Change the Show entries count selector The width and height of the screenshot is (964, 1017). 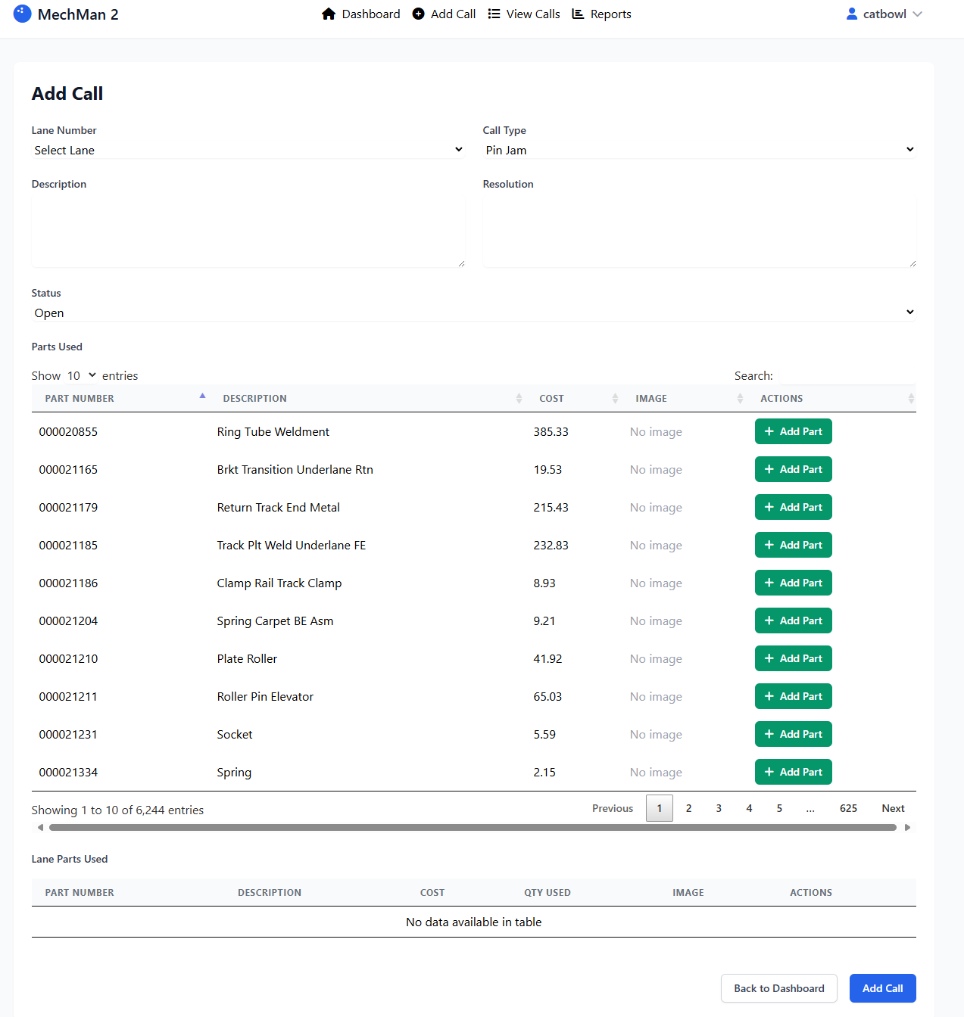pyautogui.click(x=81, y=376)
